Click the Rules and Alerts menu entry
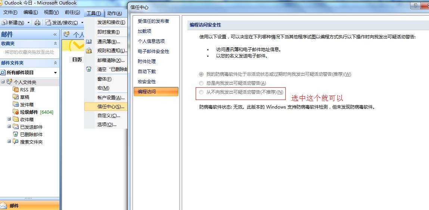Viewport: 429px width, 210px height. (x=112, y=51)
